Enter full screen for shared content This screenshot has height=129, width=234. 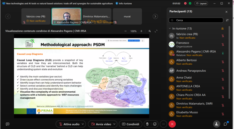[156, 31]
